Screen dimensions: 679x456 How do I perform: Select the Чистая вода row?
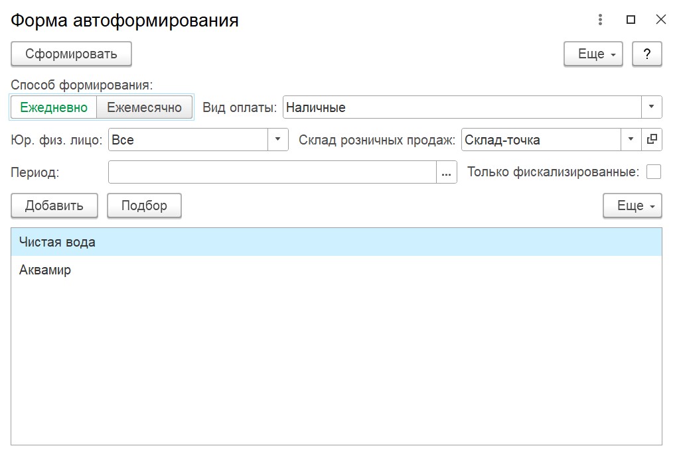tap(337, 242)
